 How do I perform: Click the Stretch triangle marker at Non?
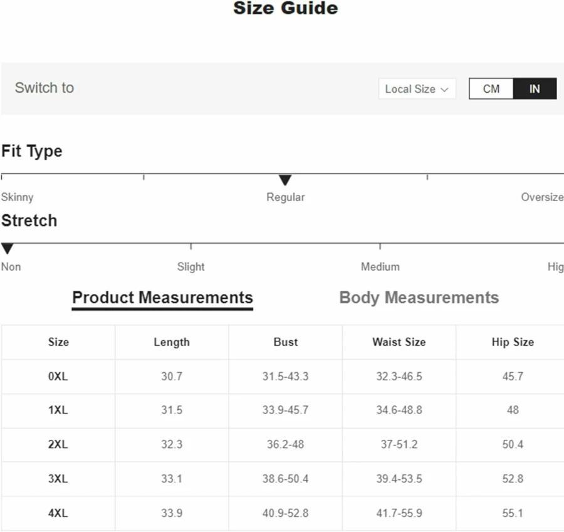(7, 249)
